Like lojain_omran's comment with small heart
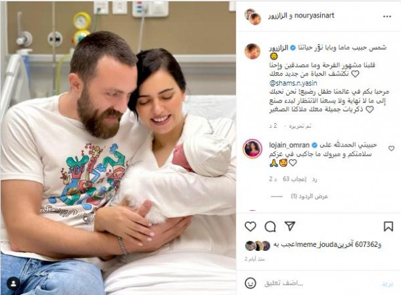The height and width of the screenshot is (295, 401). 391,149
